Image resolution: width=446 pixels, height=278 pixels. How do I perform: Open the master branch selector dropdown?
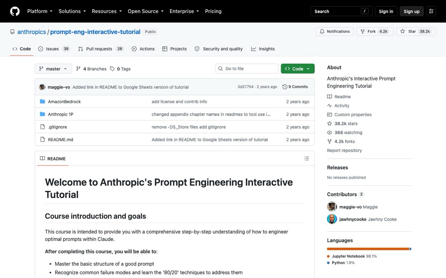point(53,69)
